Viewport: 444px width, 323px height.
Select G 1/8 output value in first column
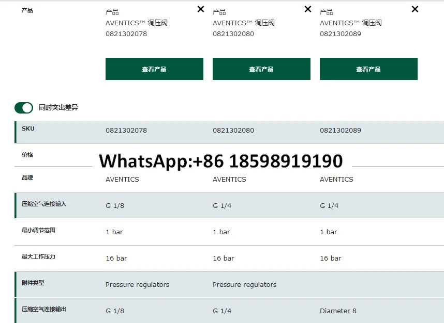(x=115, y=311)
